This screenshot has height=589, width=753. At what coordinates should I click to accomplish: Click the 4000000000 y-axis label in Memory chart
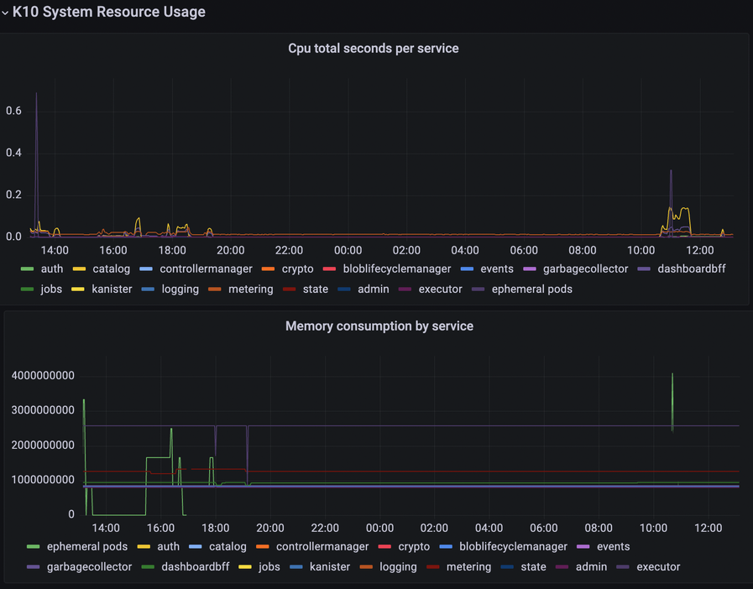point(43,375)
